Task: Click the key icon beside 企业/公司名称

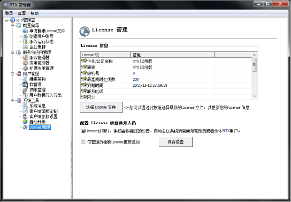Action: pyautogui.click(x=84, y=61)
